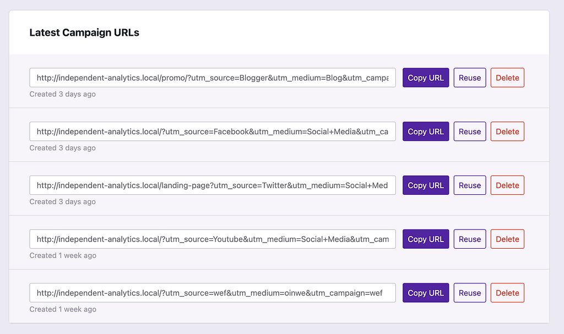Reuse the Blogger campaign URL
564x334 pixels.
point(470,78)
